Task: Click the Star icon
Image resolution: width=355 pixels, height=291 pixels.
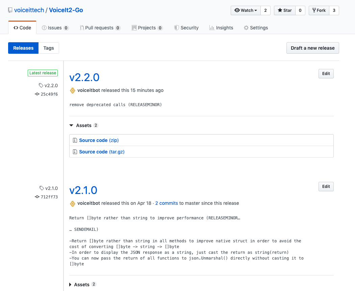Action: tap(280, 10)
